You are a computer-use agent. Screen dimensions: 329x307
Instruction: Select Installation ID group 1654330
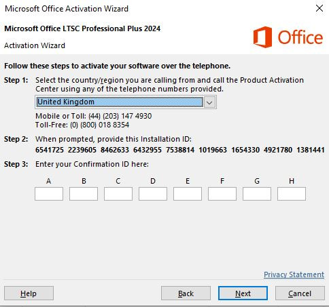coord(245,150)
